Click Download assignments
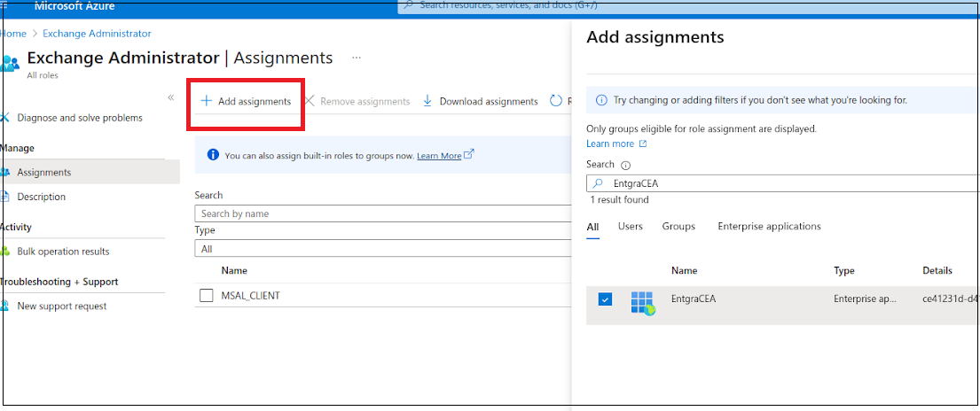 (481, 101)
